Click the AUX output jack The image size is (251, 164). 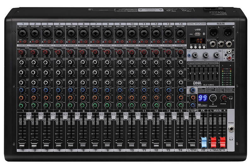213,44
